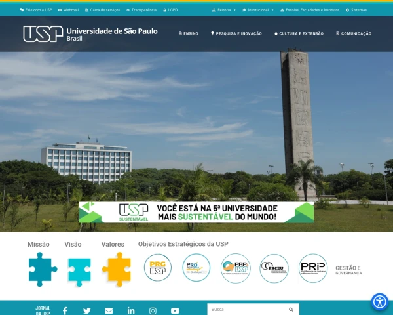Viewport: 393px width, 315px height.
Task: Open the Jornal da USP logo
Action: point(43,310)
